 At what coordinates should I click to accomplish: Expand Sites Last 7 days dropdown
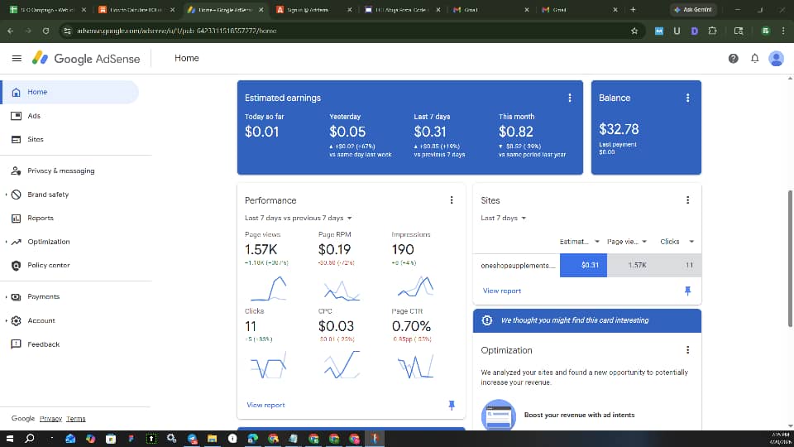[x=504, y=218]
